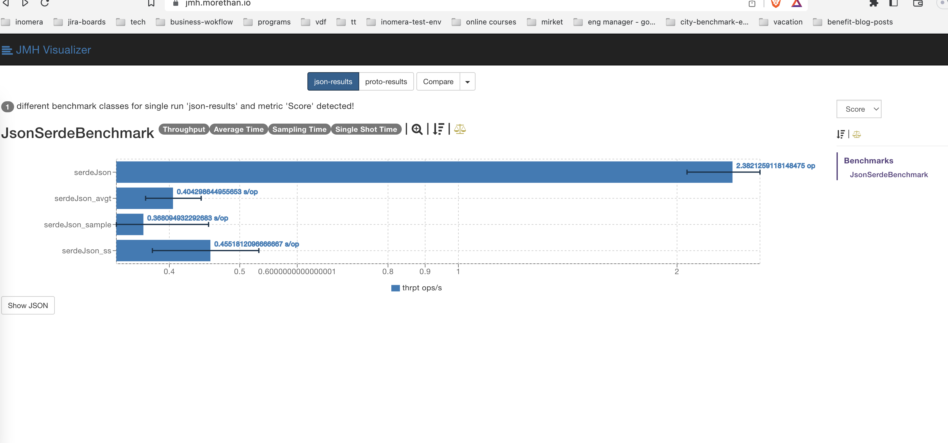Screen dimensions: 948x443
Task: Toggle the Throughput mode badge
Action: pos(184,129)
